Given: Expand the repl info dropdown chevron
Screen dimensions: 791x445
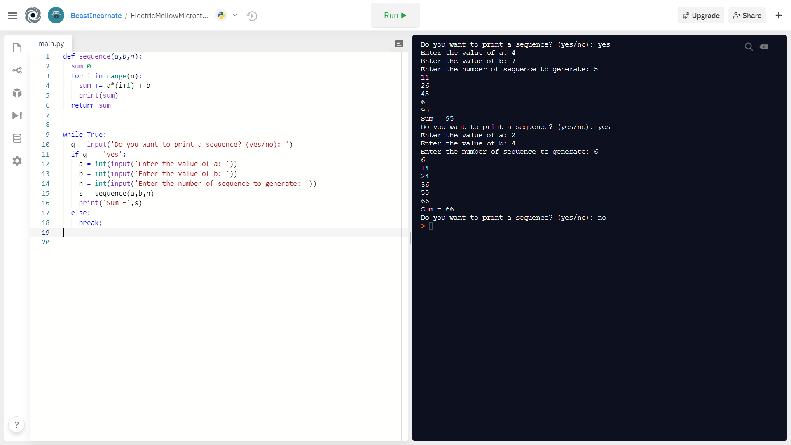Looking at the screenshot, I should click(235, 15).
